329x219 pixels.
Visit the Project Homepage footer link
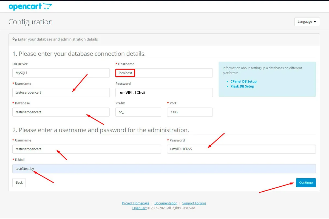point(136,203)
